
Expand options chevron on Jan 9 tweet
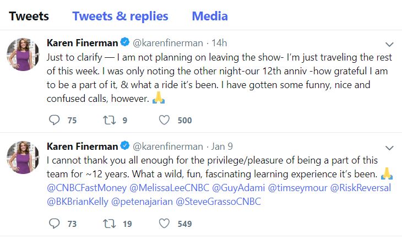click(x=389, y=147)
